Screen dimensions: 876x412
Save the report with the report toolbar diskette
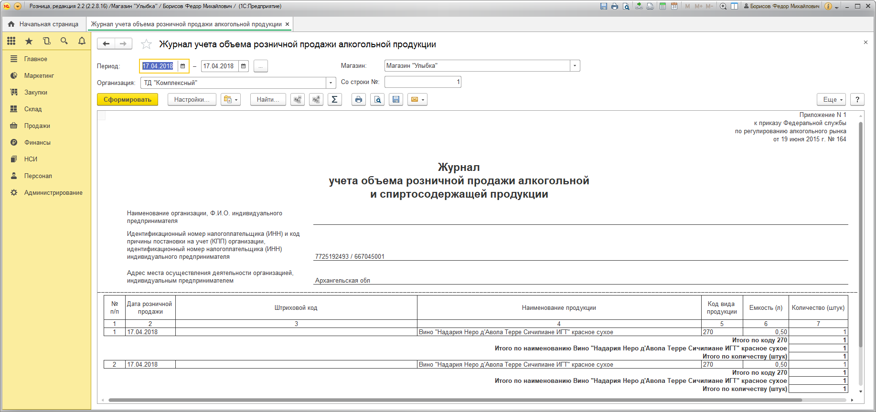tap(396, 99)
